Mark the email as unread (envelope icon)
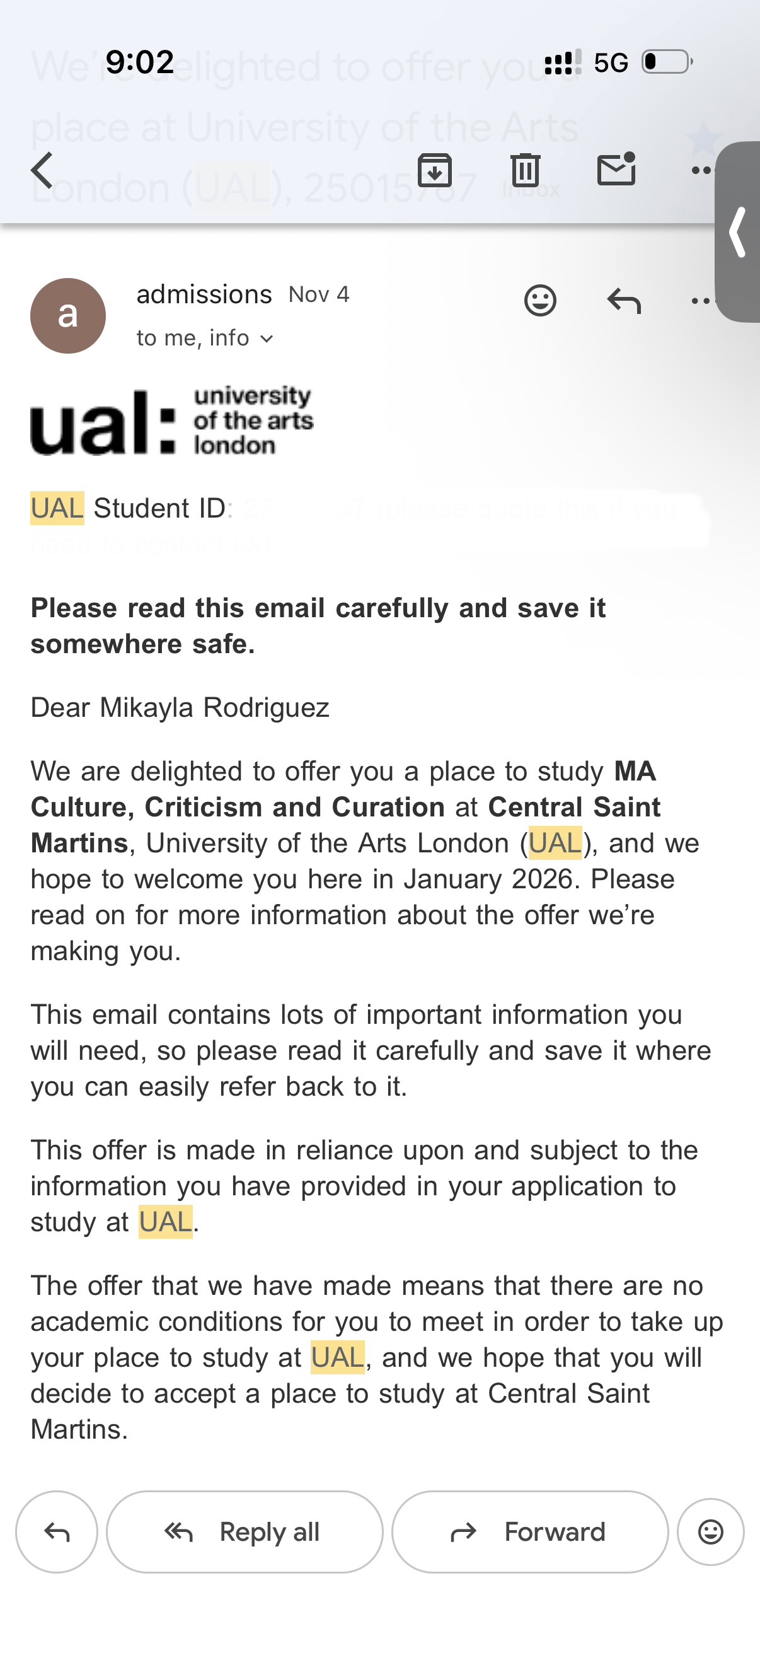Image resolution: width=760 pixels, height=1653 pixels. (616, 170)
